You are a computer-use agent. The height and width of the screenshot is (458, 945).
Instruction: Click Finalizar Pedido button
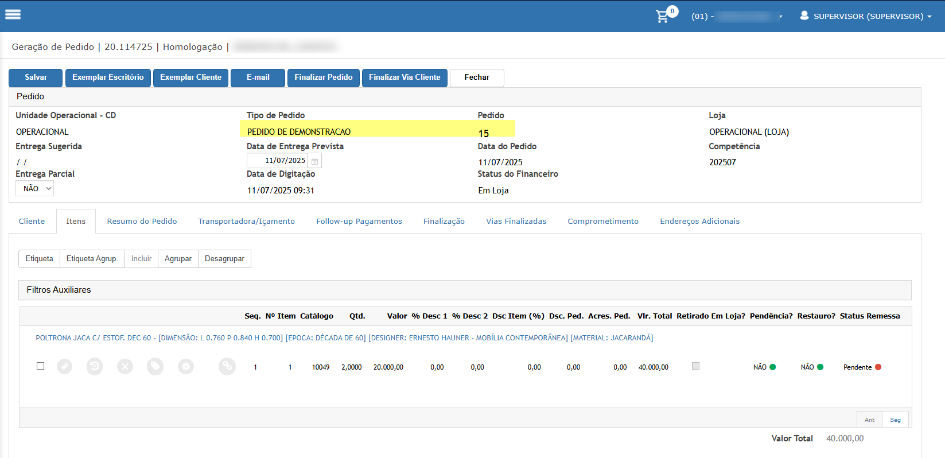tap(324, 77)
